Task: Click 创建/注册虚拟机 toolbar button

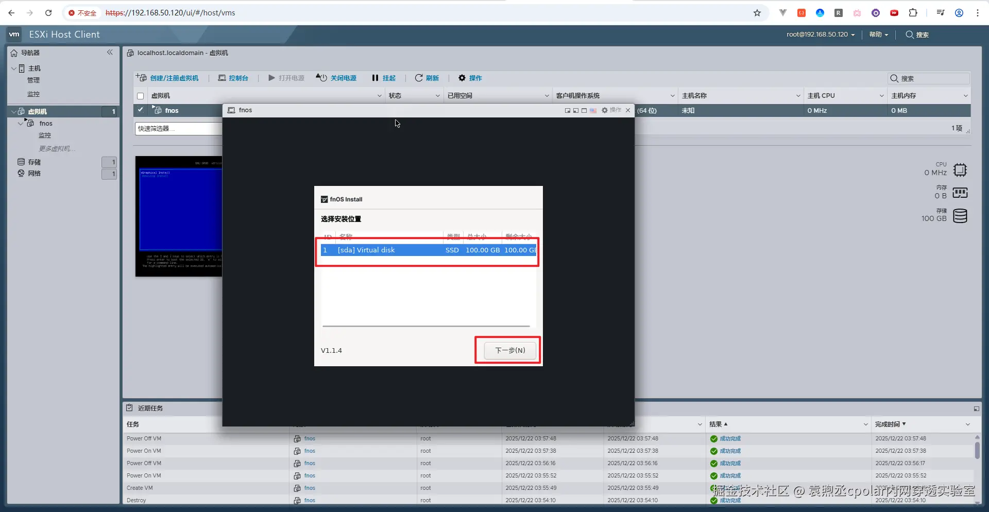Action: coord(167,78)
